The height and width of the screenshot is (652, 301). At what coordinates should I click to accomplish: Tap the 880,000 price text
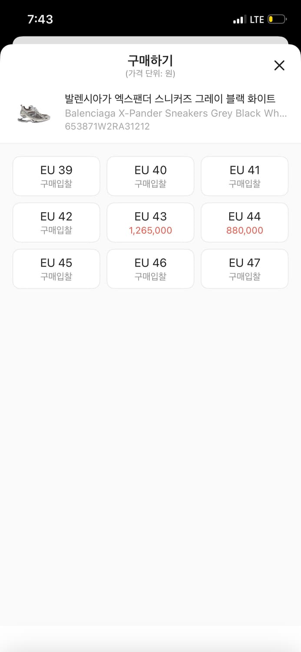click(244, 230)
